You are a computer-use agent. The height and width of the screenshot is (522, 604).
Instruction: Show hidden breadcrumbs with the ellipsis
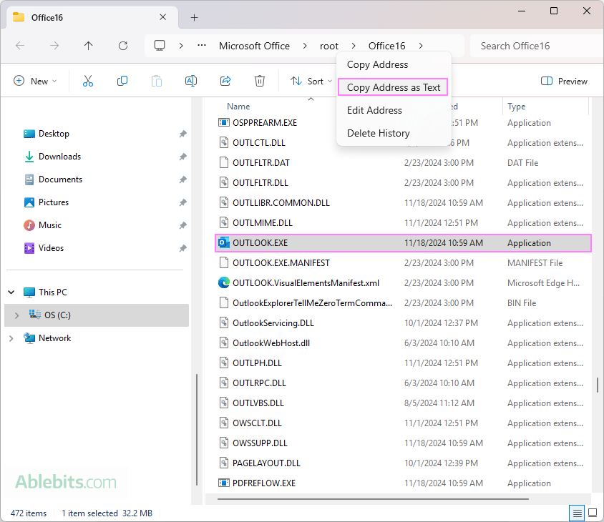(202, 46)
